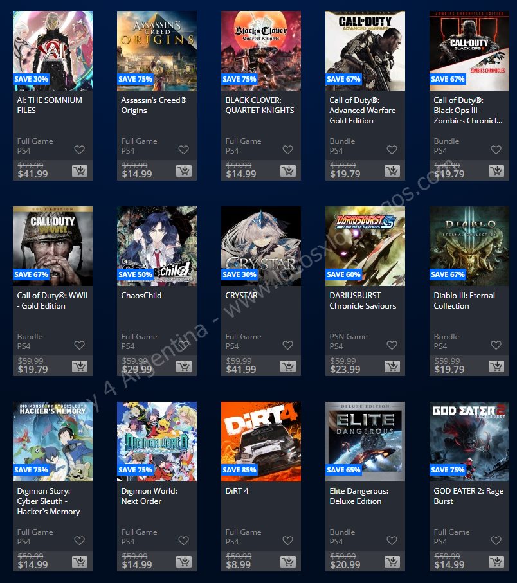
Task: Add CRYSTAR to shopping cart
Action: point(288,366)
